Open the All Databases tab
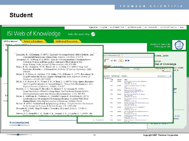Screen dimensions: 189x141 (10, 41)
